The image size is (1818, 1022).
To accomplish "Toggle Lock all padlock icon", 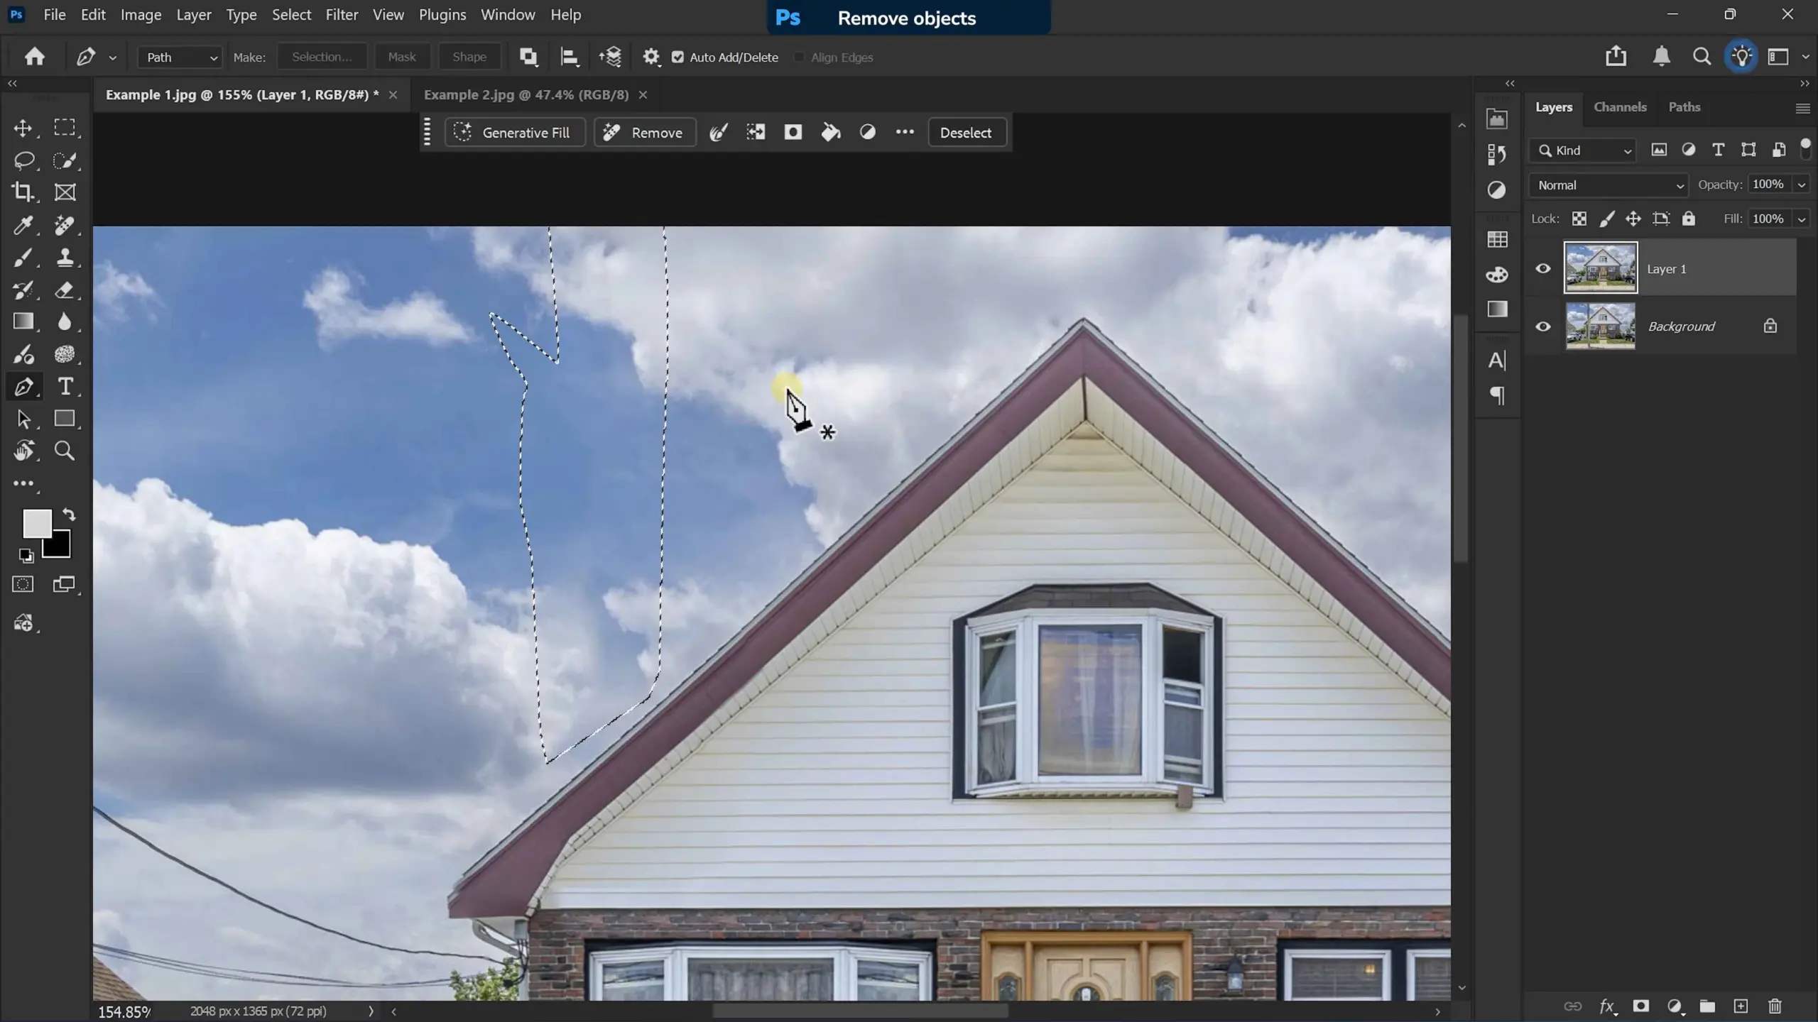I will 1689,219.
